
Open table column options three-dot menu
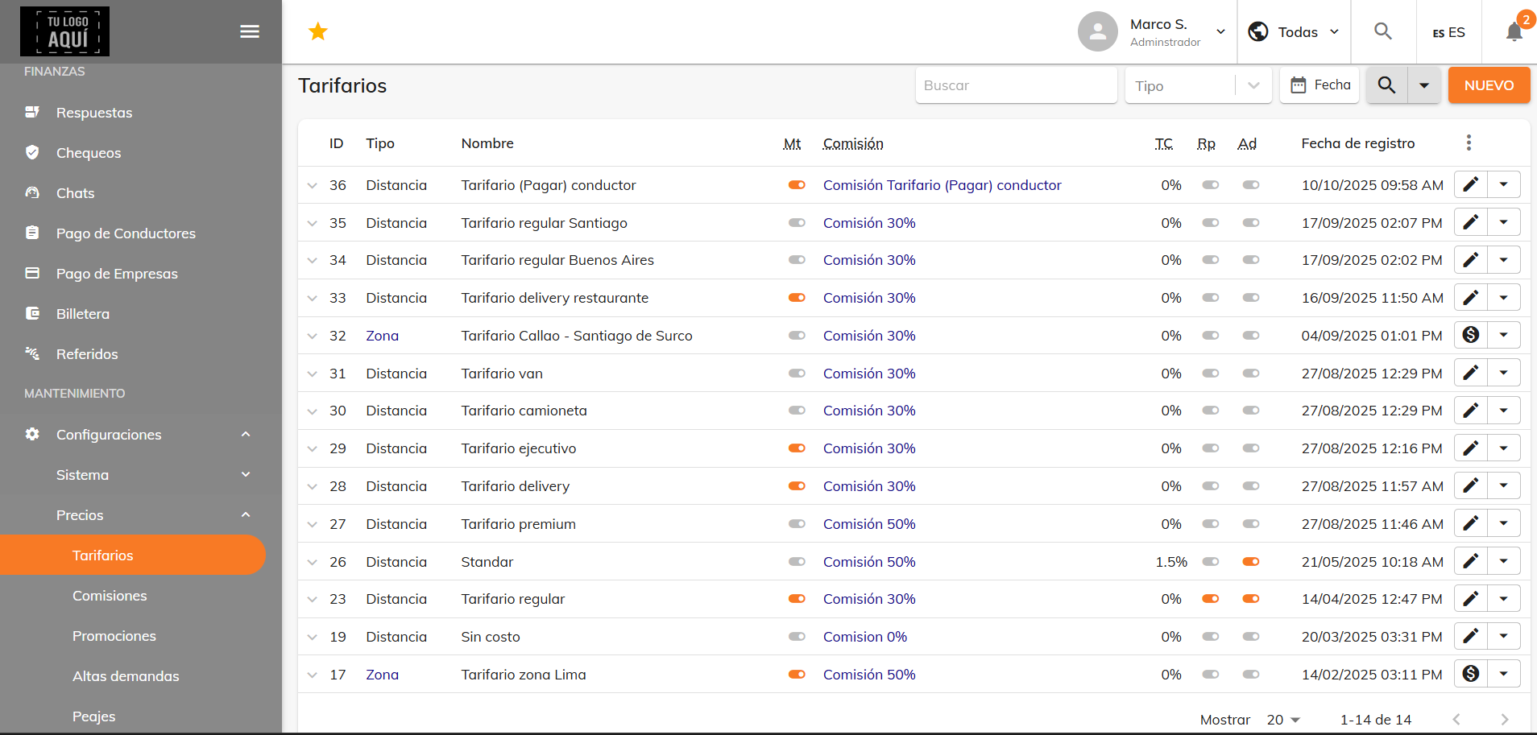(1469, 142)
